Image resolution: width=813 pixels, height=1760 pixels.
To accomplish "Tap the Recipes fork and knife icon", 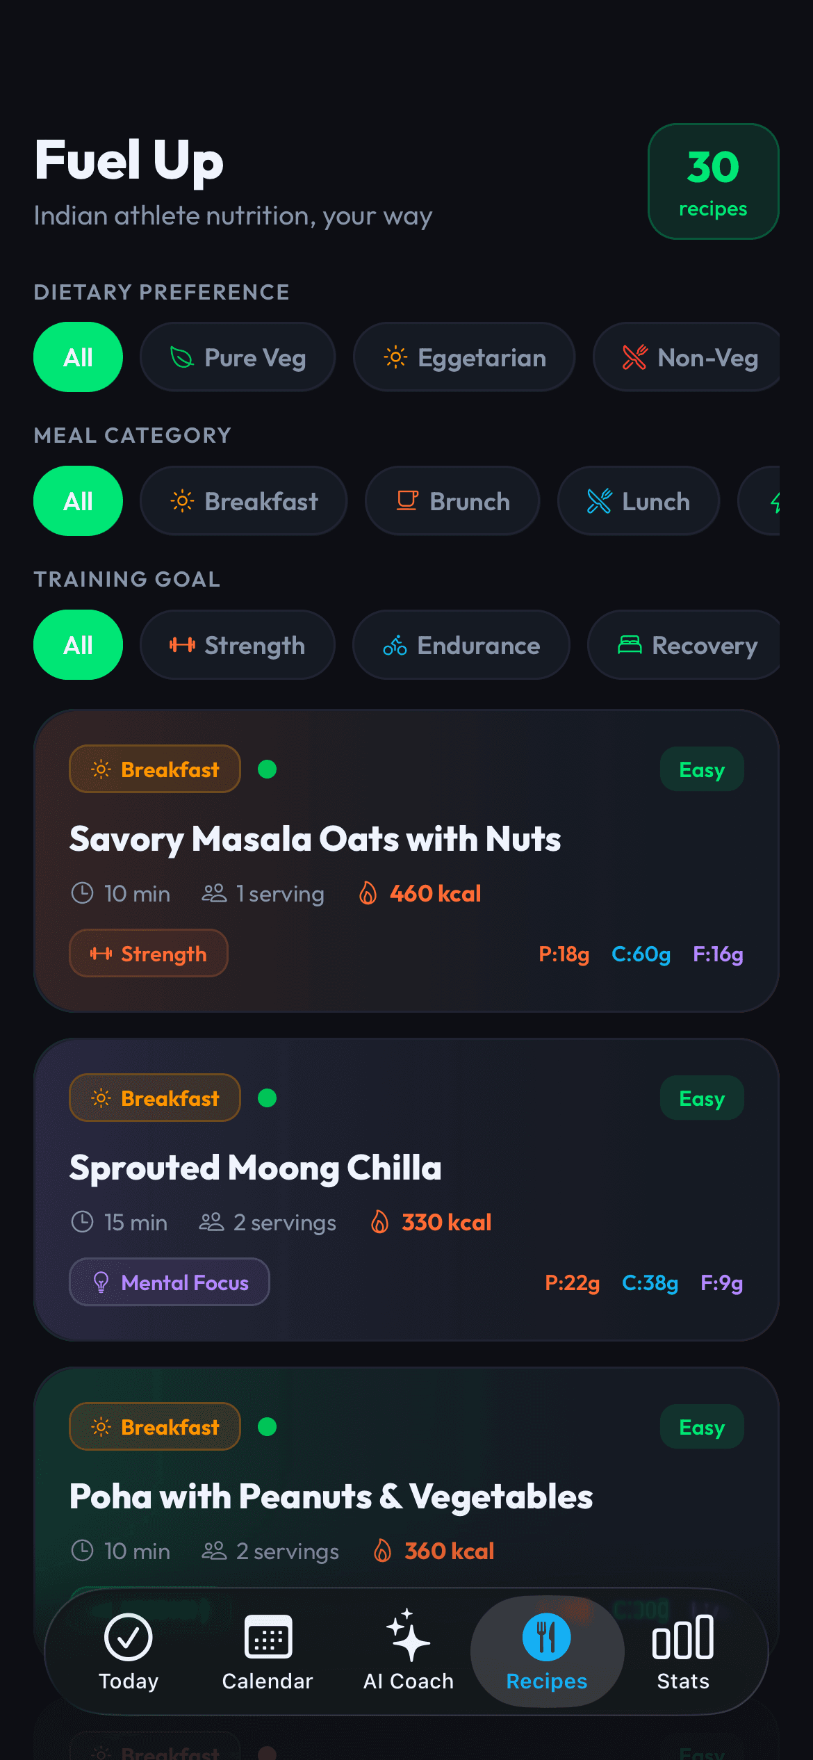I will pyautogui.click(x=547, y=1637).
